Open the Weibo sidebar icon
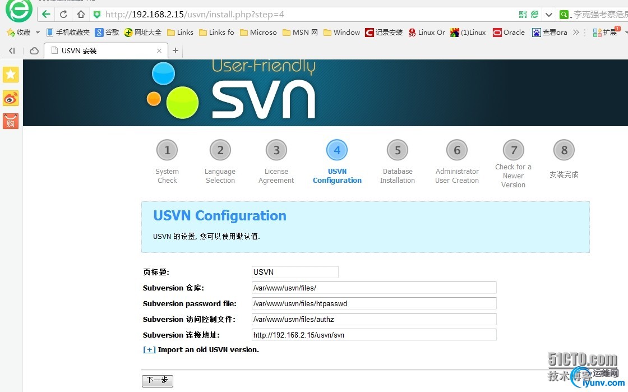628x392 pixels. [x=11, y=98]
